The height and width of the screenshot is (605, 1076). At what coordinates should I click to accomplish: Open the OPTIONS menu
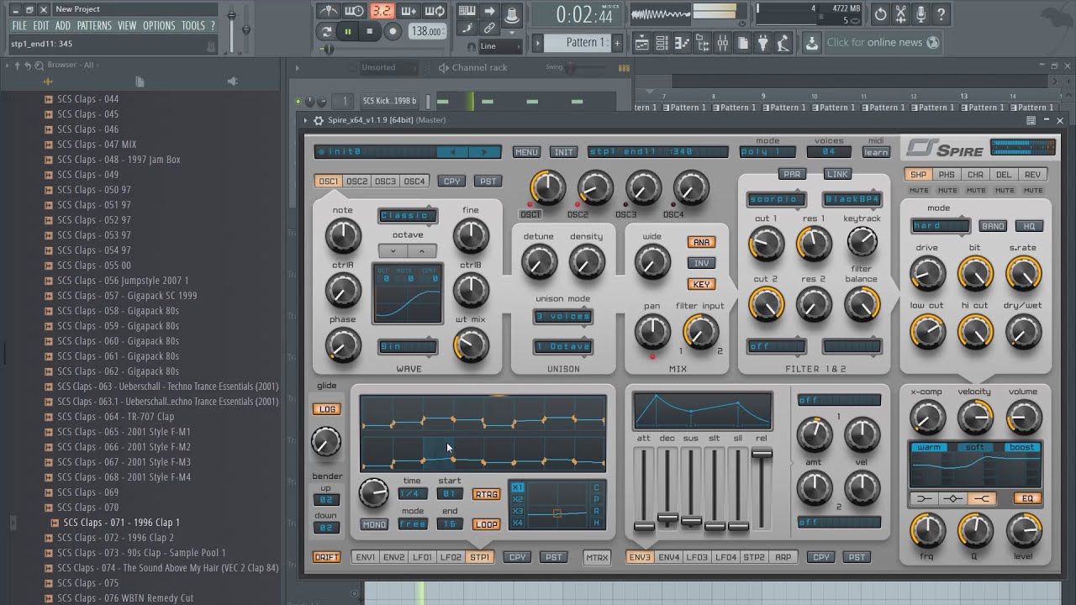(159, 26)
